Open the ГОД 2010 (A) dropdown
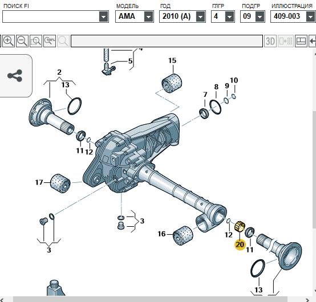This screenshot has width=316, height=302. (201, 17)
